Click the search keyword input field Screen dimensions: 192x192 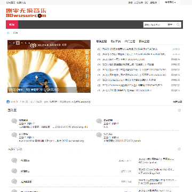pos(155,25)
